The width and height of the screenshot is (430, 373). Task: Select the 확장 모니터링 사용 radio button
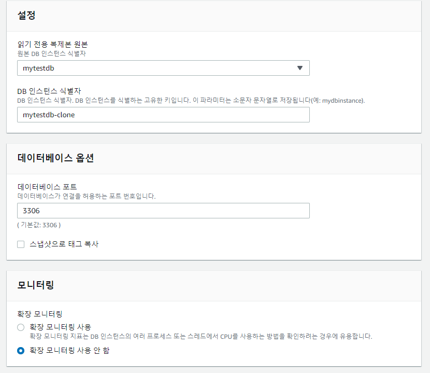point(21,327)
